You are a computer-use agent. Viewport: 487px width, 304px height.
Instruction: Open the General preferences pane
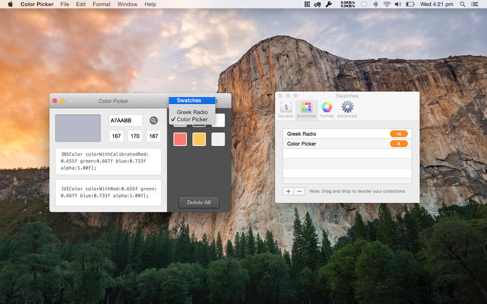[x=286, y=109]
